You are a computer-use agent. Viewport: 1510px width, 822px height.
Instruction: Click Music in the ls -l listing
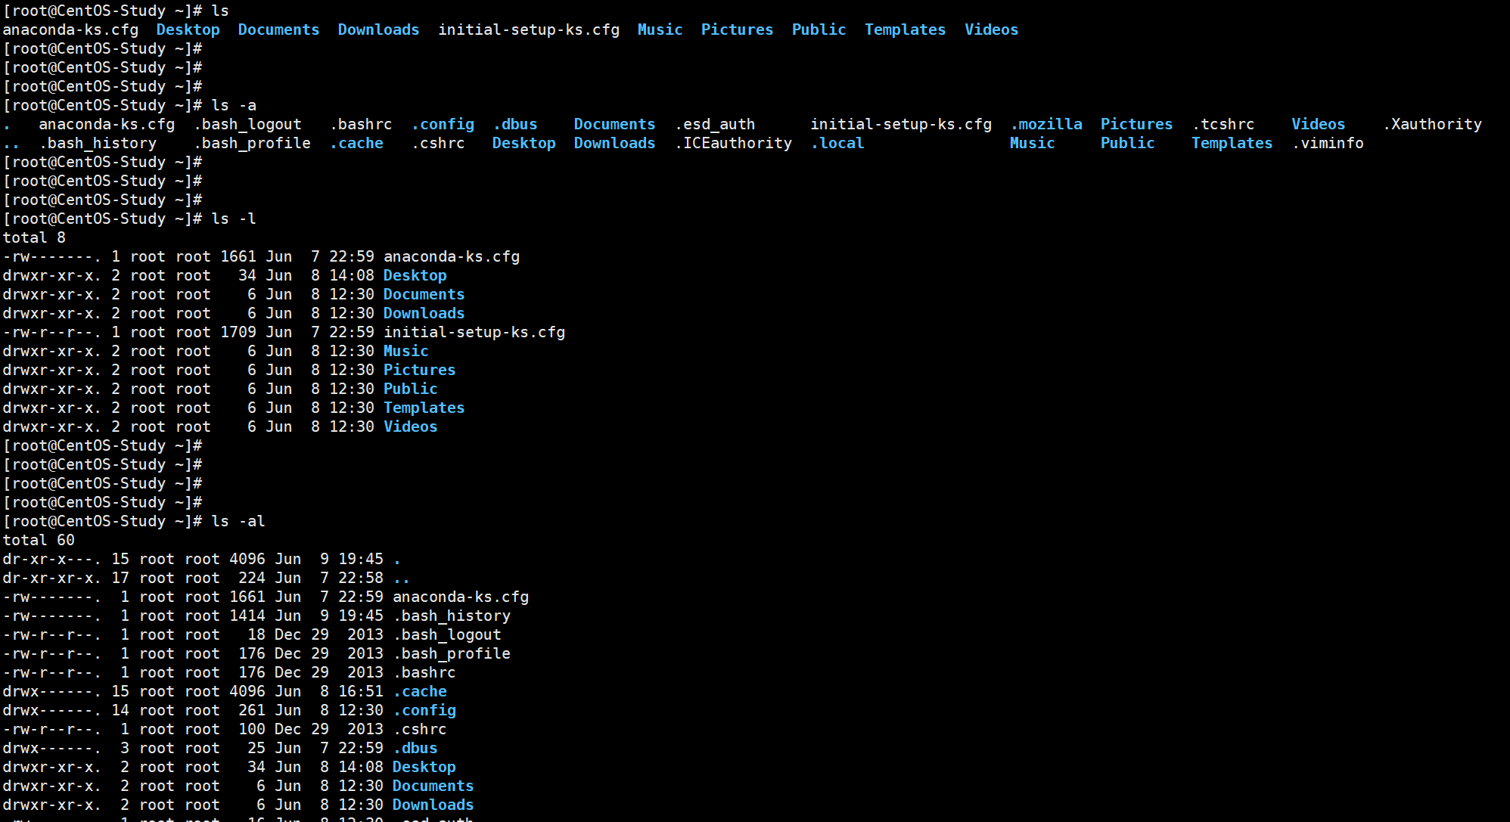405,351
